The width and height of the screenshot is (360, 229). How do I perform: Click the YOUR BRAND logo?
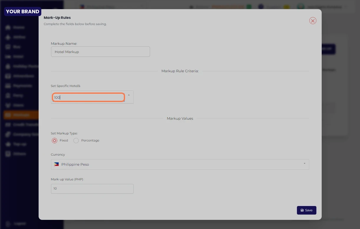pyautogui.click(x=23, y=11)
